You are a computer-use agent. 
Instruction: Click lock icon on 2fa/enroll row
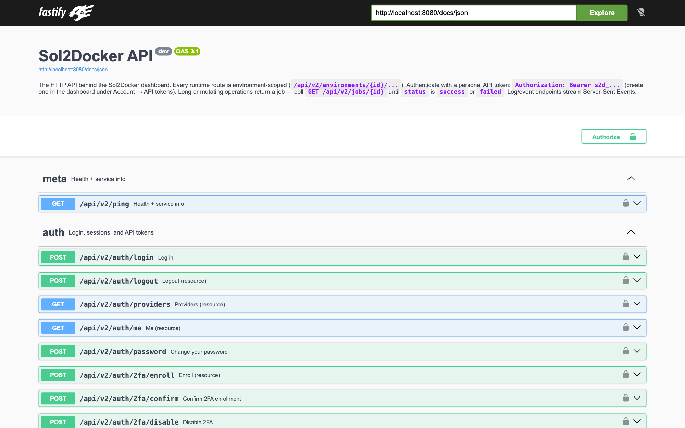pos(626,374)
